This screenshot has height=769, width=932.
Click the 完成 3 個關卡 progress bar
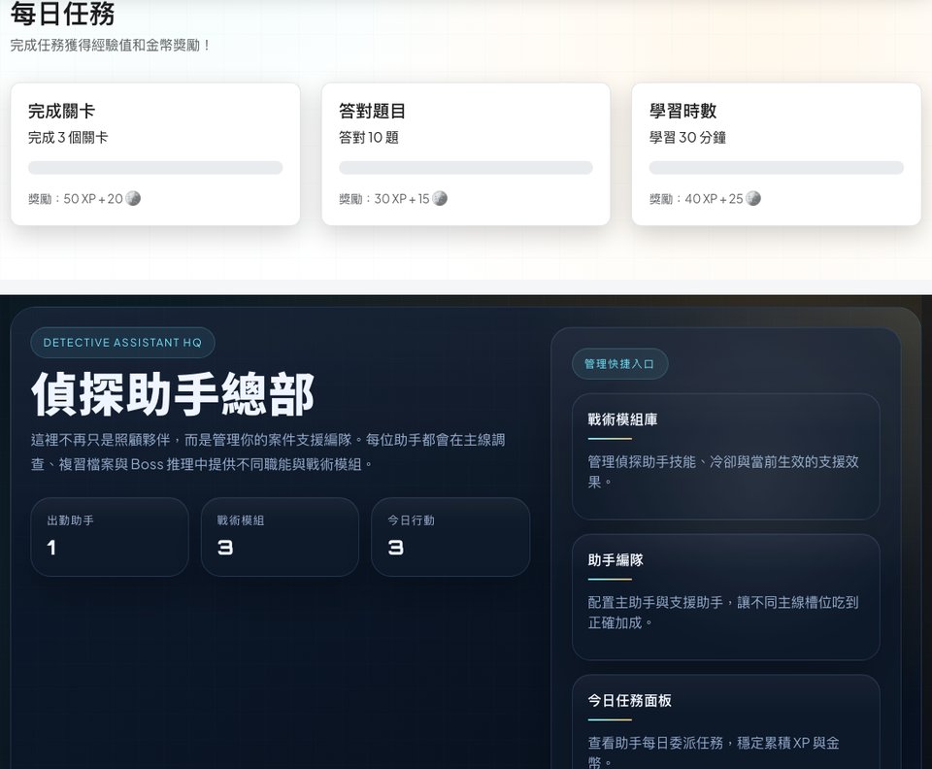coord(155,168)
